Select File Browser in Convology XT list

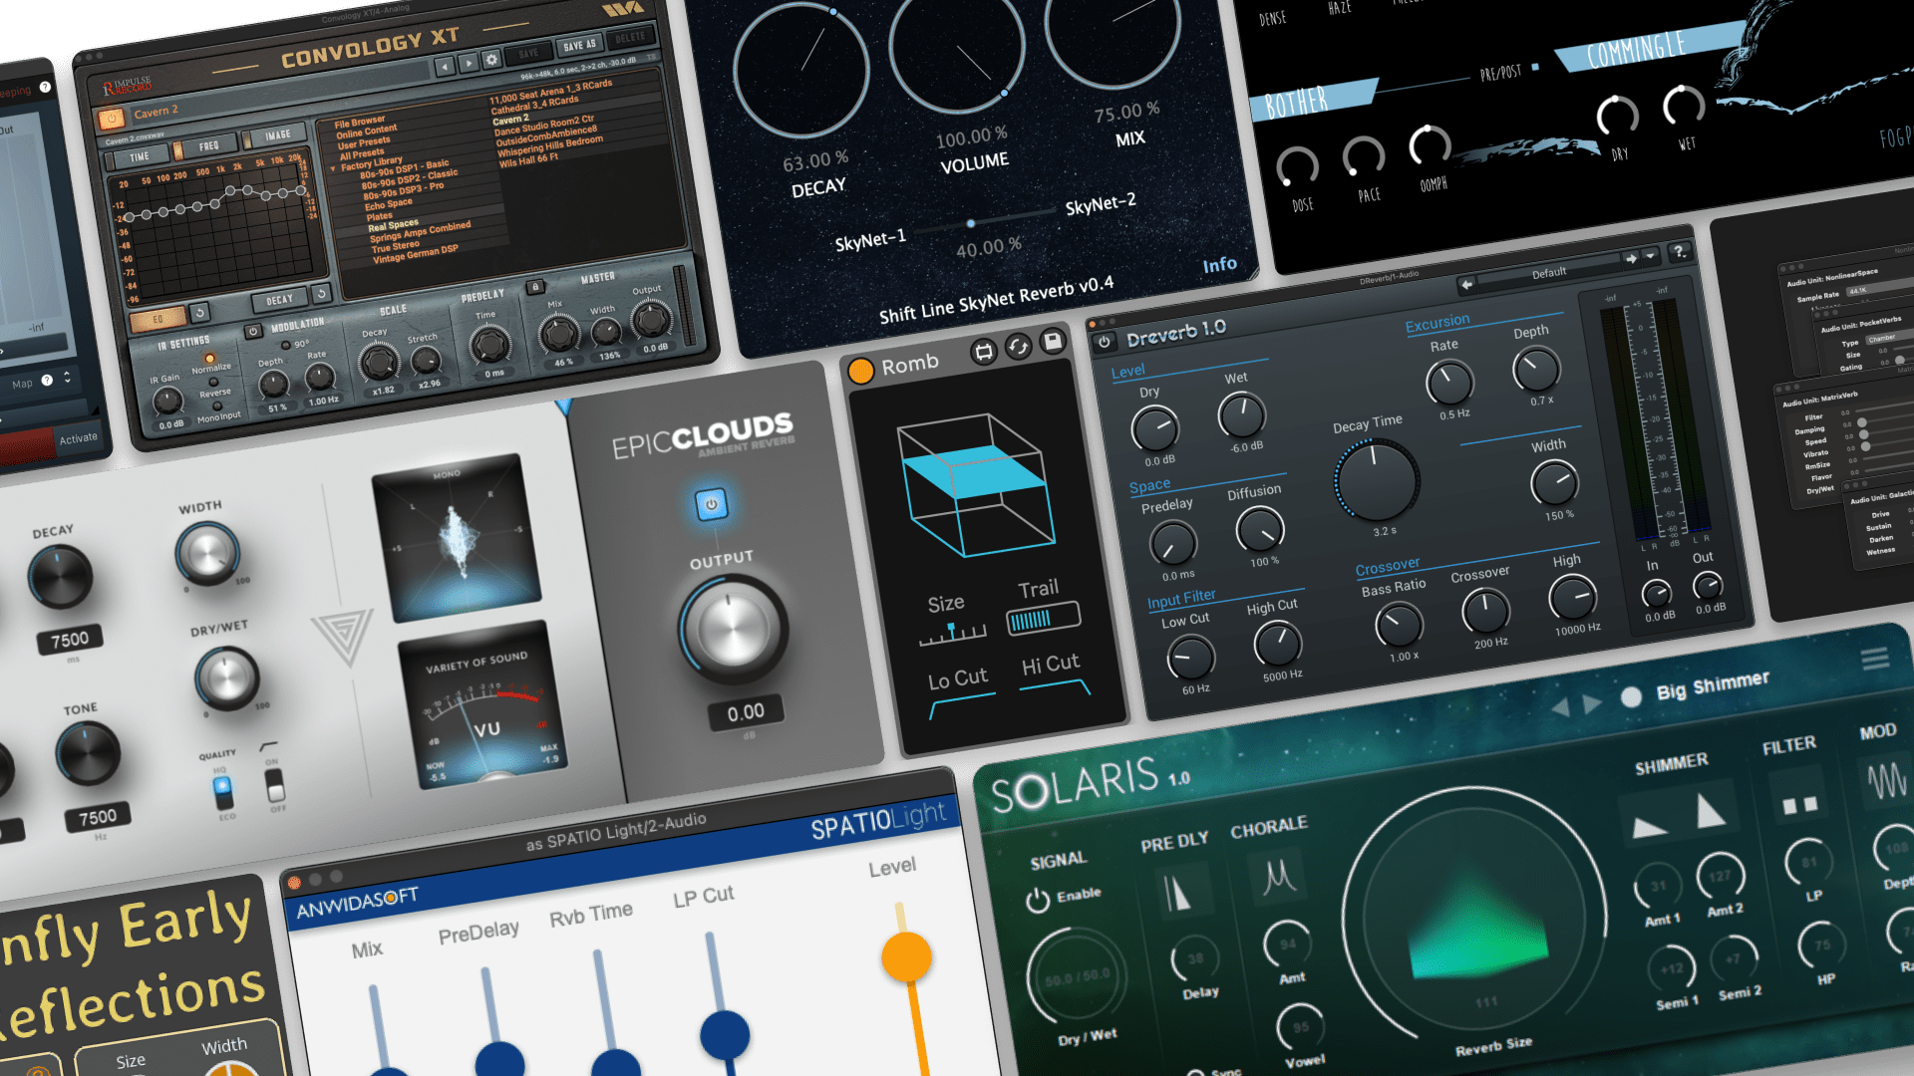359,122
